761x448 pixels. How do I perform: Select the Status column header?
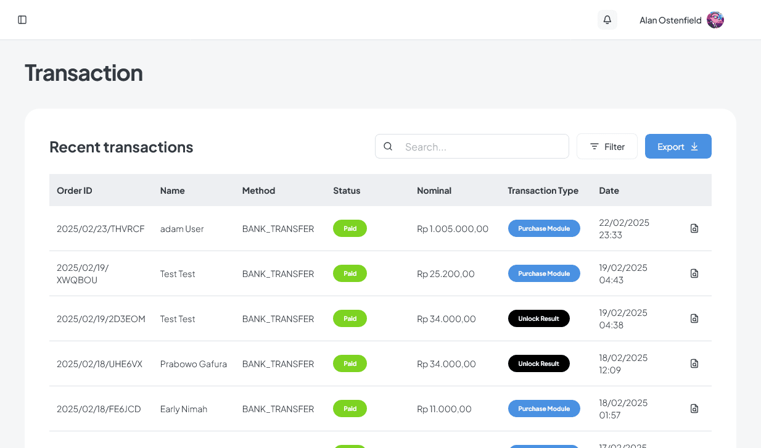pyautogui.click(x=347, y=190)
